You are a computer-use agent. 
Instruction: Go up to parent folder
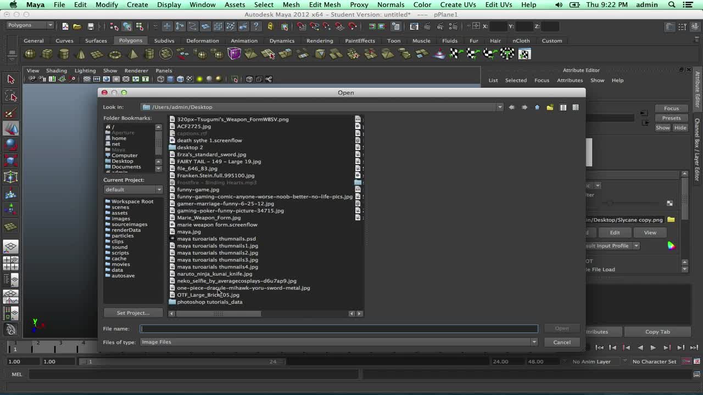point(537,107)
